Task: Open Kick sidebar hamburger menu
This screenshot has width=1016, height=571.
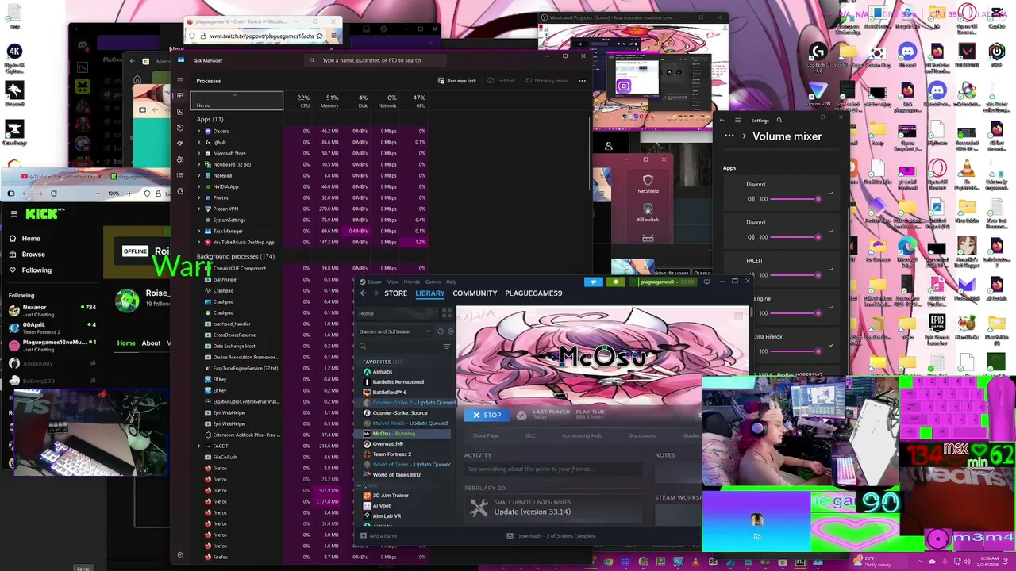Action: (14, 213)
